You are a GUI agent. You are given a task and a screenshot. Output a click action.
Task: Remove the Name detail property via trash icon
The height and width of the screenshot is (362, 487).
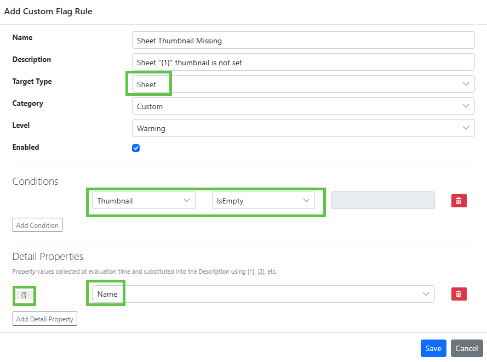click(x=459, y=294)
